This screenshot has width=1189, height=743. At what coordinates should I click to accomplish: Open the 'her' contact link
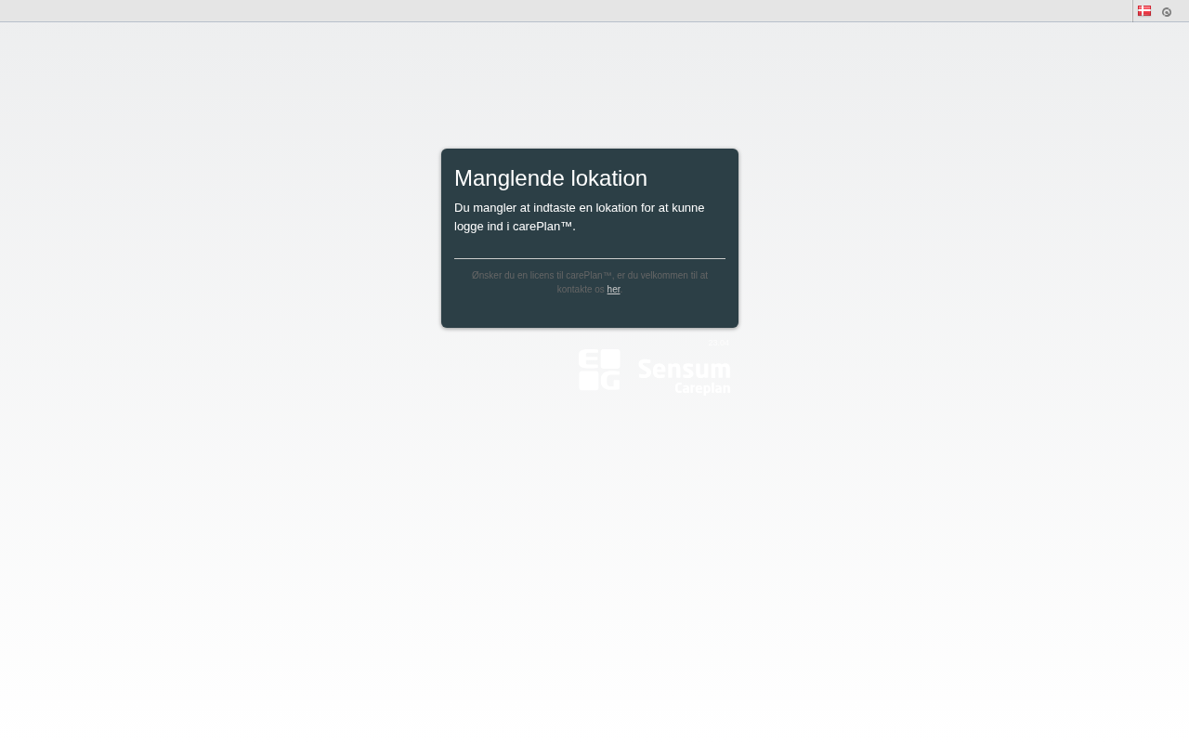tap(613, 290)
